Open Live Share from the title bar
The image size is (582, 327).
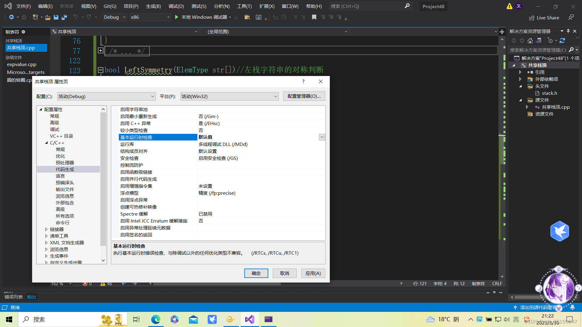[544, 18]
